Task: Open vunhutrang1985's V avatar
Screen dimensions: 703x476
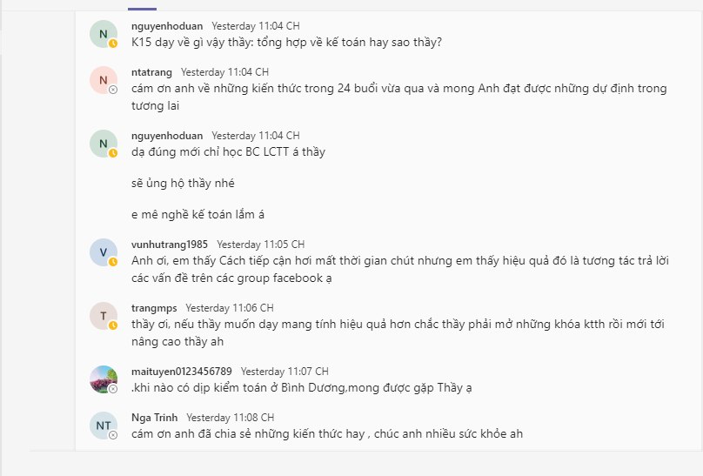Action: click(x=104, y=252)
